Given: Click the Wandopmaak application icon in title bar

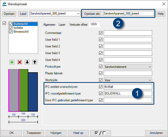Looking at the screenshot, I should click(x=5, y=4).
